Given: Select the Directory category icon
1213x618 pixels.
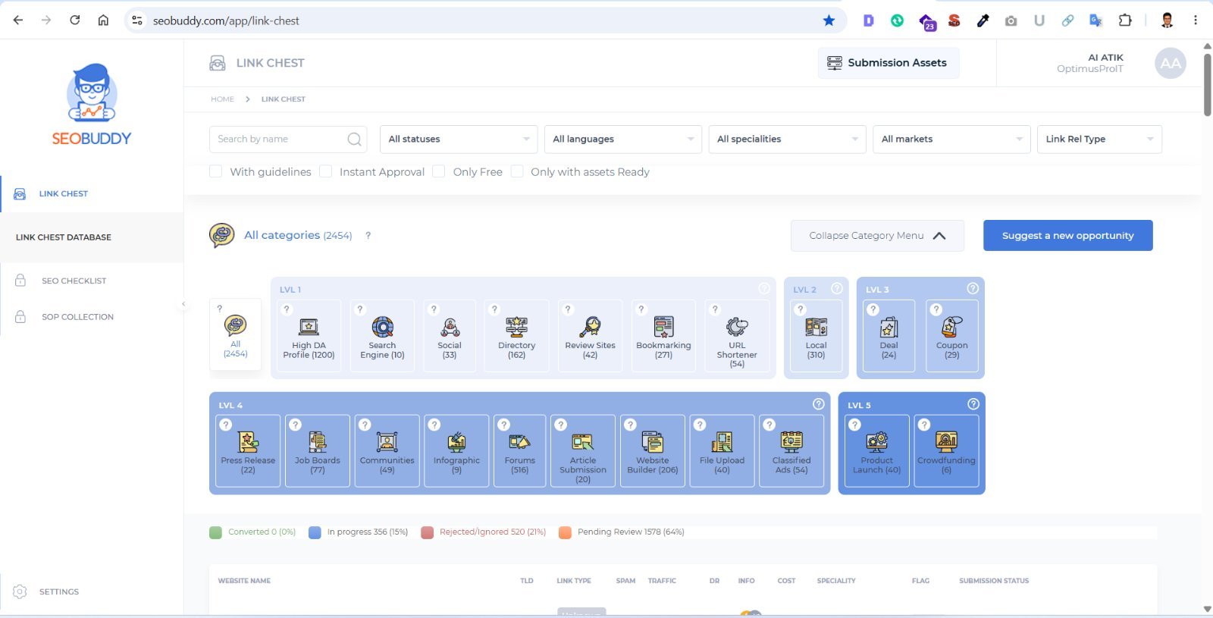Looking at the screenshot, I should coord(517,327).
